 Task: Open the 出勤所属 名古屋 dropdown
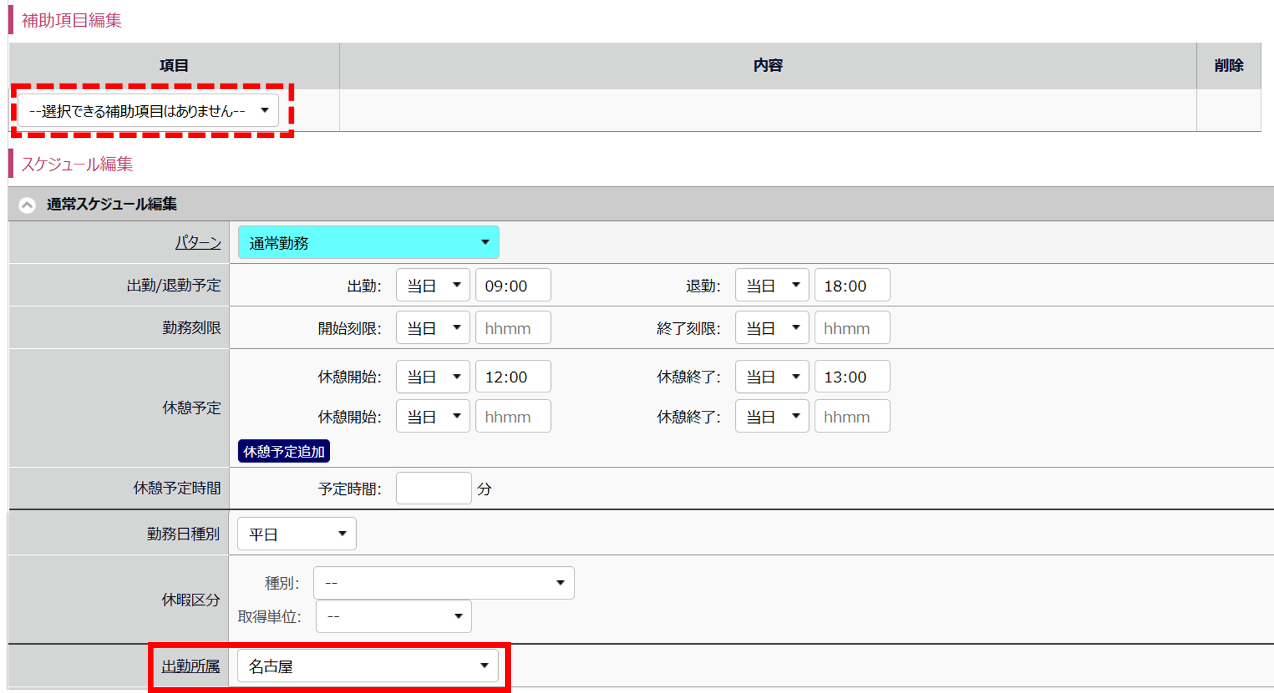pos(368,666)
